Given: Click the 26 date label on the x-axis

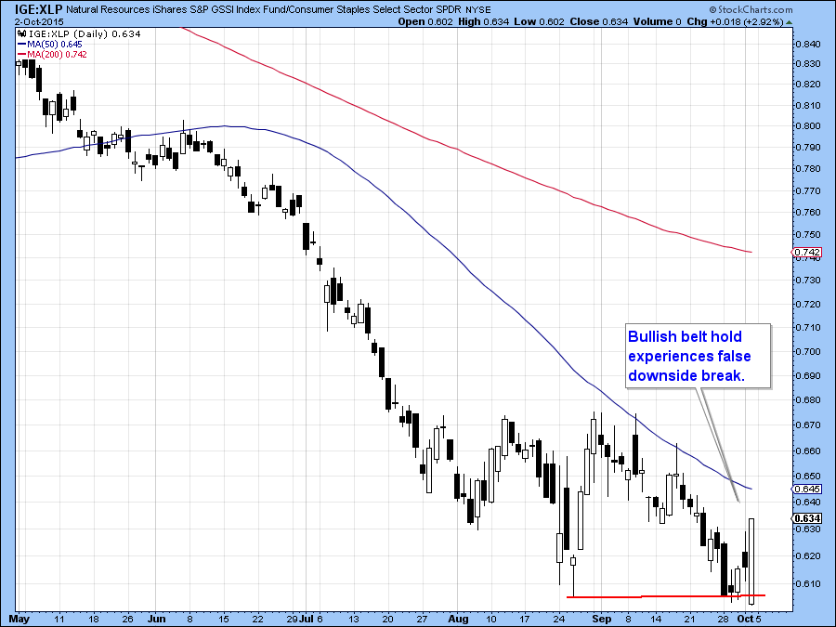Looking at the screenshot, I should [x=127, y=619].
